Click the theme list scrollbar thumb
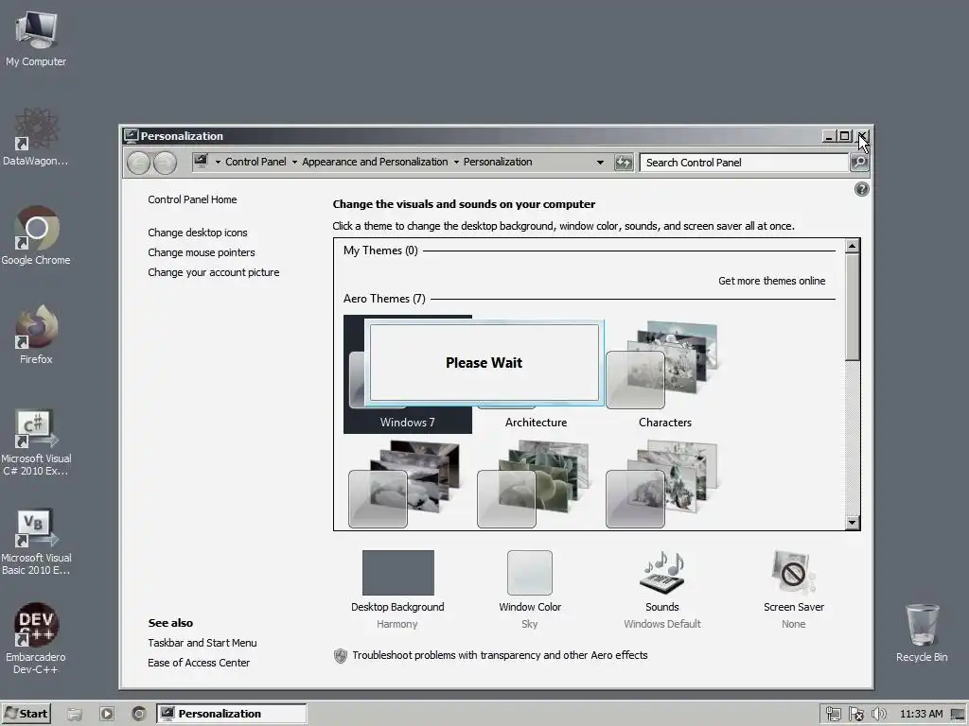 [x=853, y=307]
